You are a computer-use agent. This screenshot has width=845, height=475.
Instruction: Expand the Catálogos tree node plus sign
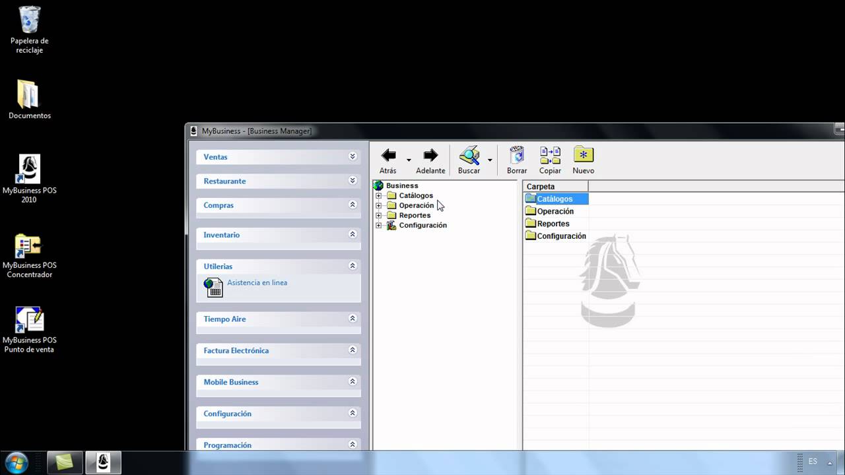coord(378,196)
